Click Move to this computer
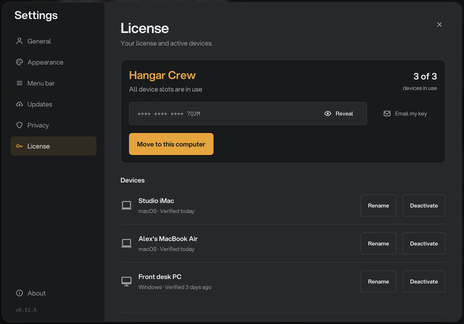Image resolution: width=464 pixels, height=324 pixels. (x=171, y=144)
